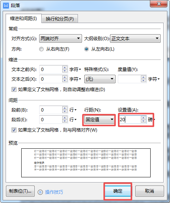Click the WPS Writer icon in title bar
The width and height of the screenshot is (170, 203).
pyautogui.click(x=6, y=6)
